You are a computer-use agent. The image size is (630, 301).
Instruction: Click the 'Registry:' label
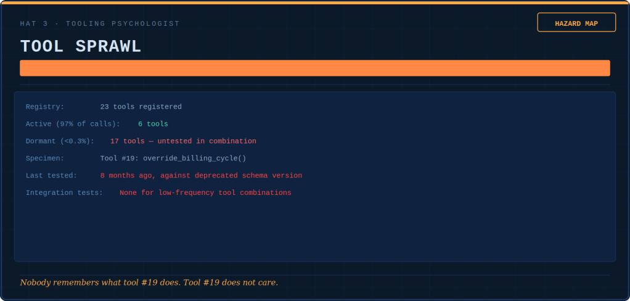pyautogui.click(x=45, y=107)
